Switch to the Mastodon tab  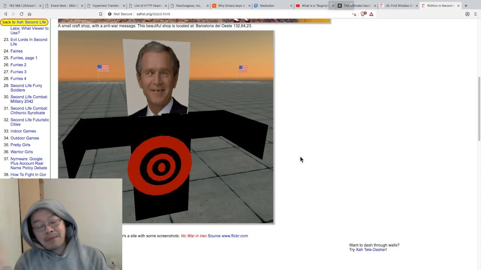click(x=271, y=6)
